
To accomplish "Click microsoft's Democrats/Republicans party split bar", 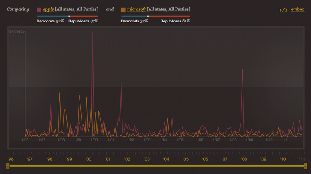I will click(155, 16).
